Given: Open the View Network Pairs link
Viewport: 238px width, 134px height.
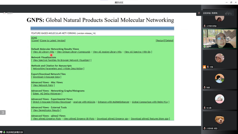Looking at the screenshot, I should tap(43, 85).
